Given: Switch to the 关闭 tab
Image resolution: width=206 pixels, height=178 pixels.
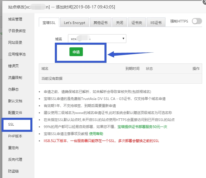Looking at the screenshot, I should 119,23.
